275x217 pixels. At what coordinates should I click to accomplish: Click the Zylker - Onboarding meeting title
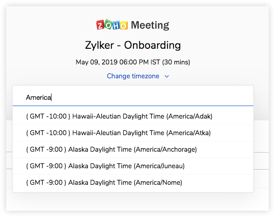click(133, 45)
